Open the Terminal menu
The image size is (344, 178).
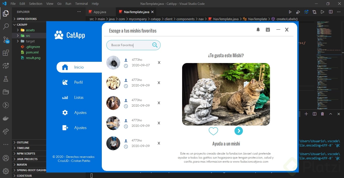(x=82, y=4)
